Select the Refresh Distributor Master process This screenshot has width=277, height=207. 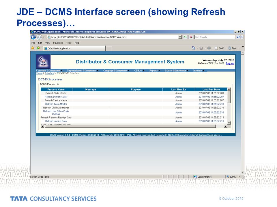56,108
